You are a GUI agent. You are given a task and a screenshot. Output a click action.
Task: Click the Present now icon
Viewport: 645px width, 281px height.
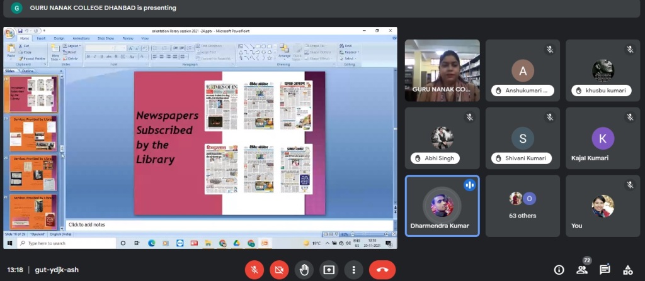329,270
